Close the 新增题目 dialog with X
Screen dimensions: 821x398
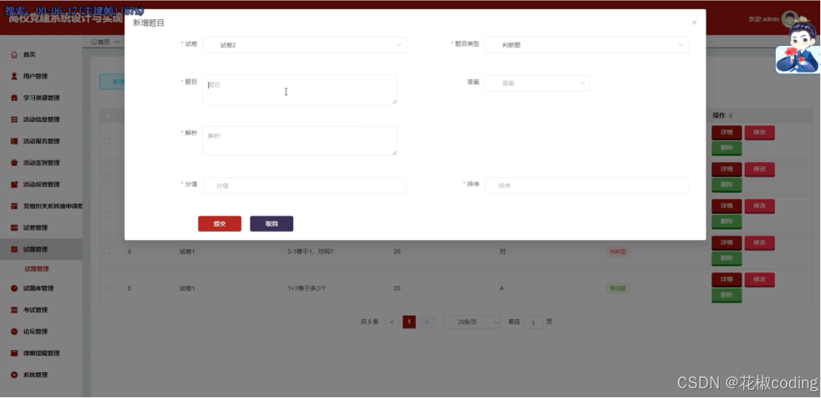click(694, 22)
